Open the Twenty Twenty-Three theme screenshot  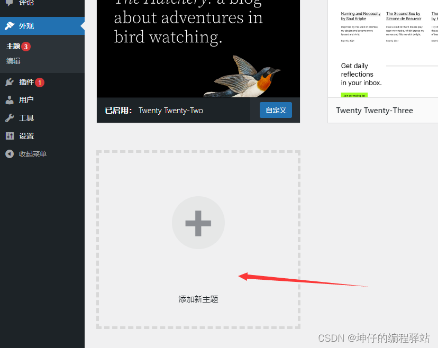point(382,49)
